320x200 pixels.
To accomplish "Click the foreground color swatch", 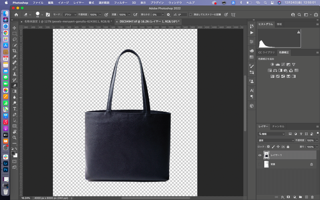I will tap(13, 153).
